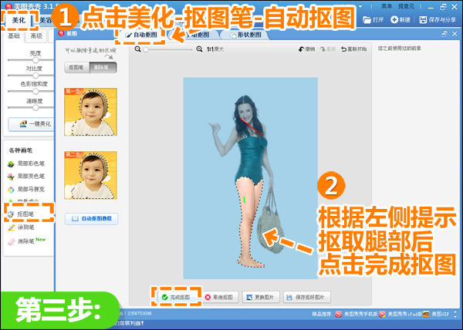Select the 抠图笔 cutout pen tool
Screen dimensions: 463x330
(26, 214)
